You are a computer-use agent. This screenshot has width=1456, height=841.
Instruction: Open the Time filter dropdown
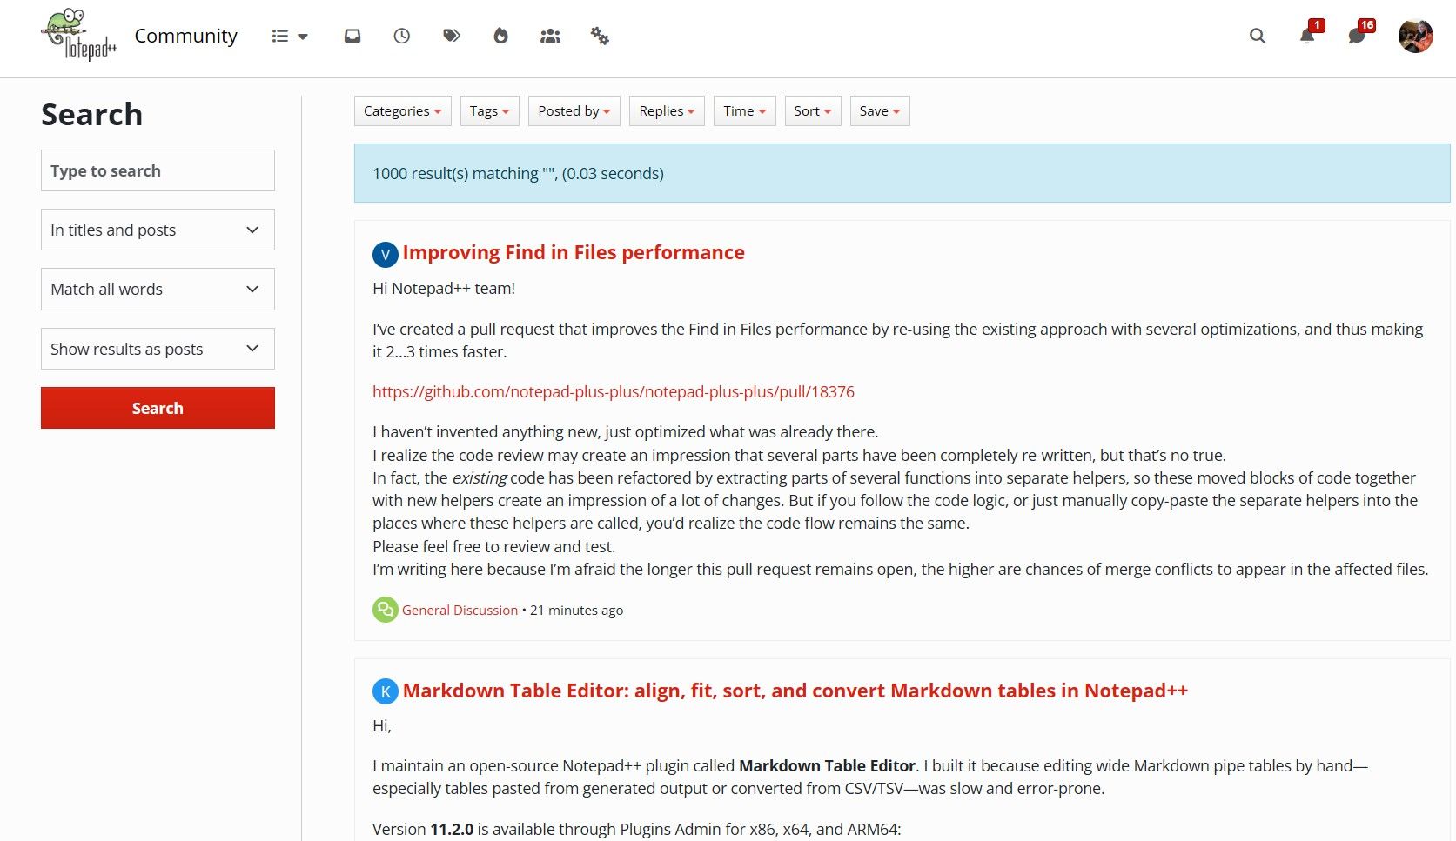click(x=745, y=111)
